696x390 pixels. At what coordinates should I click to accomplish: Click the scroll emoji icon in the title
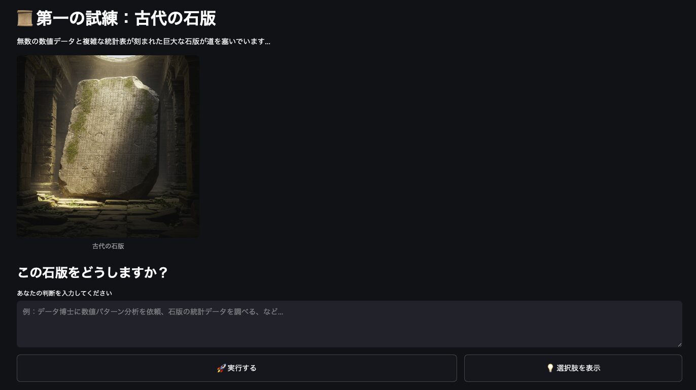pos(25,18)
